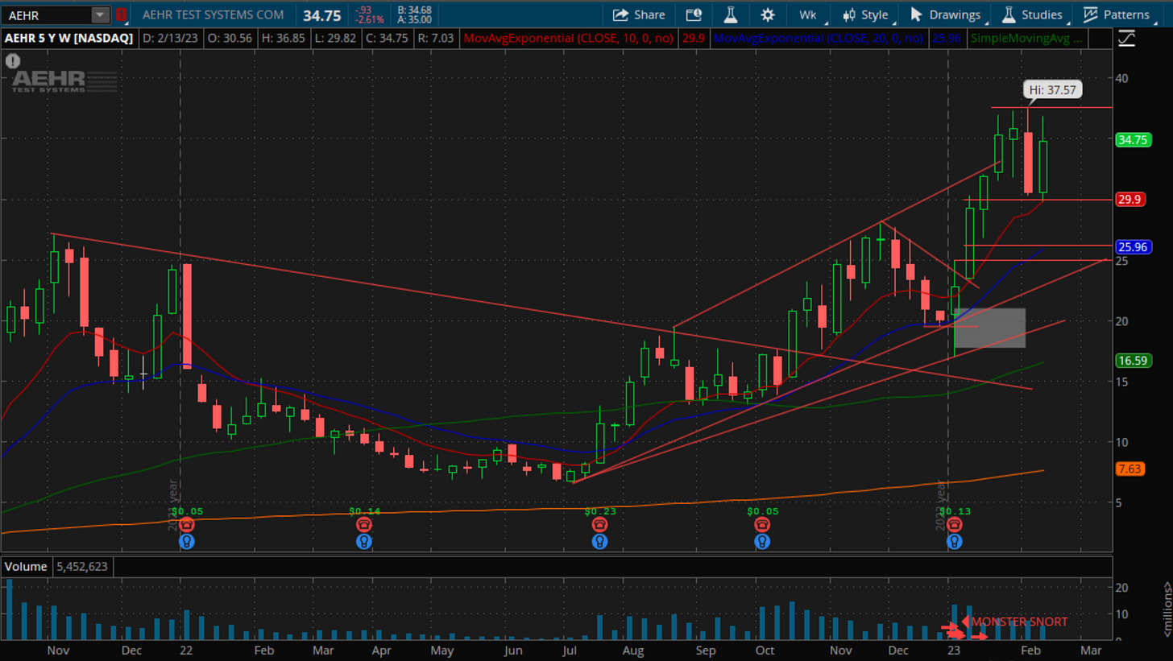Screen dimensions: 1173x661
Task: Click the Volume panel label
Action: [x=27, y=567]
